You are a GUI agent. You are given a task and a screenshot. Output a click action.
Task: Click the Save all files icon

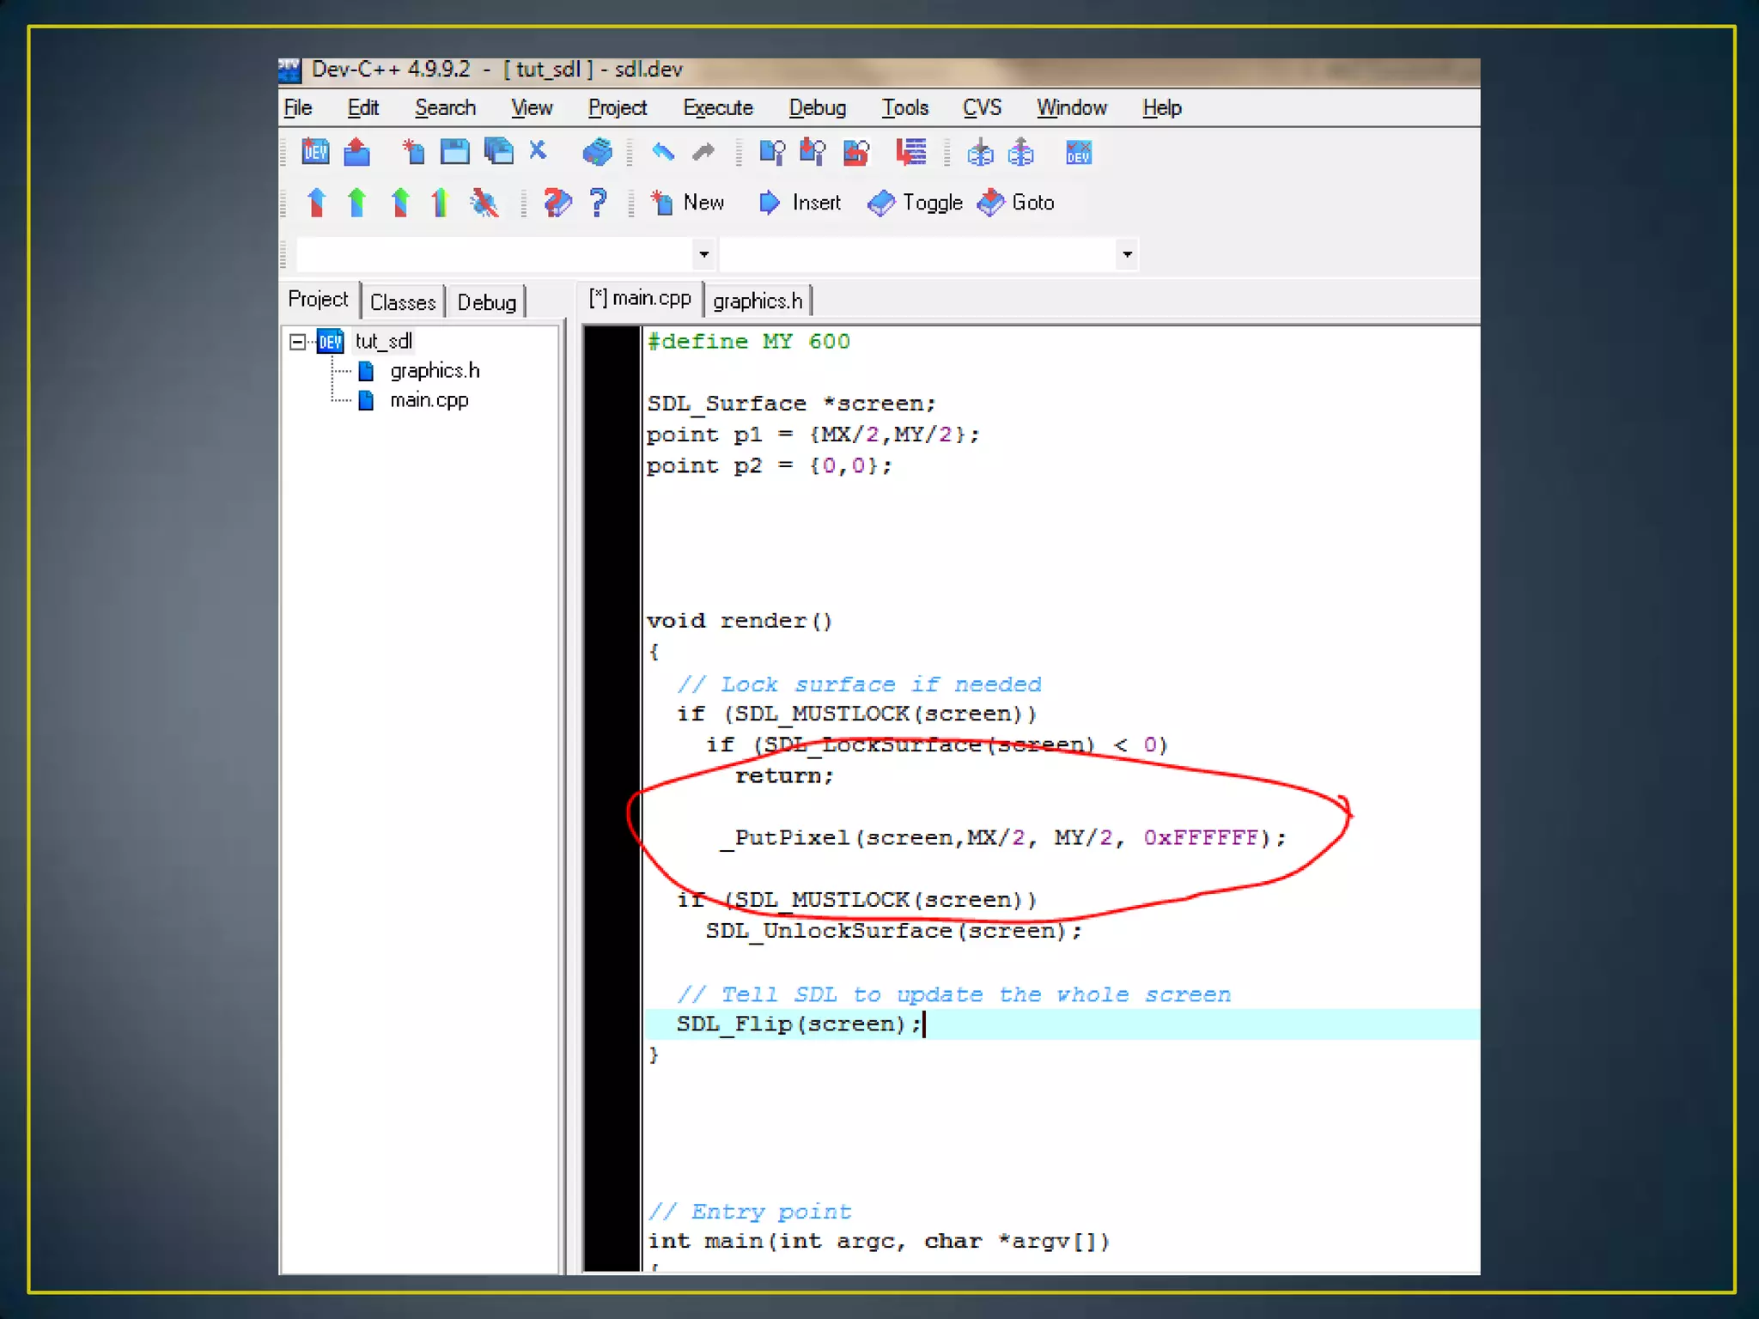click(498, 152)
